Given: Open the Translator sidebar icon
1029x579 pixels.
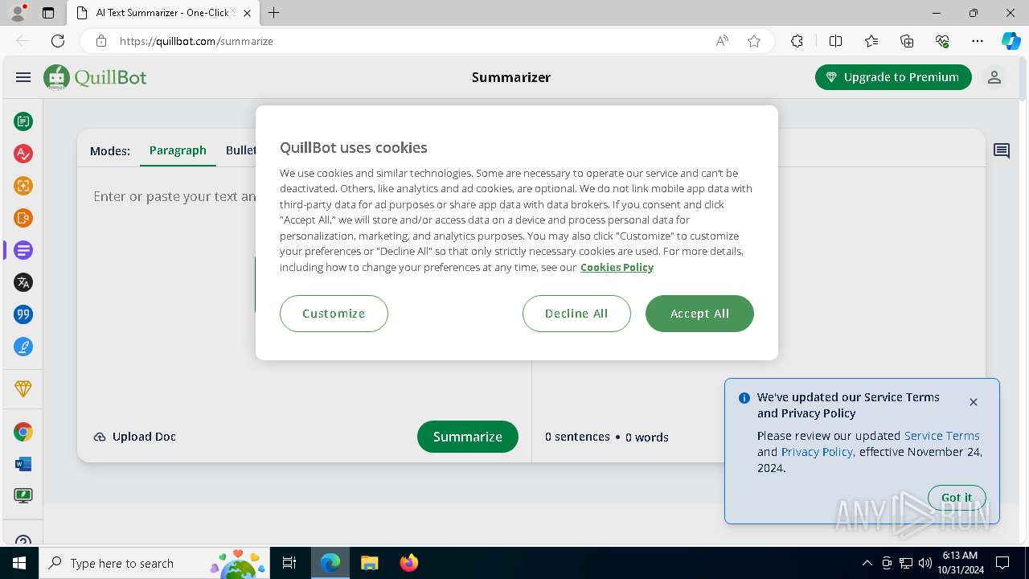Looking at the screenshot, I should coord(23,282).
